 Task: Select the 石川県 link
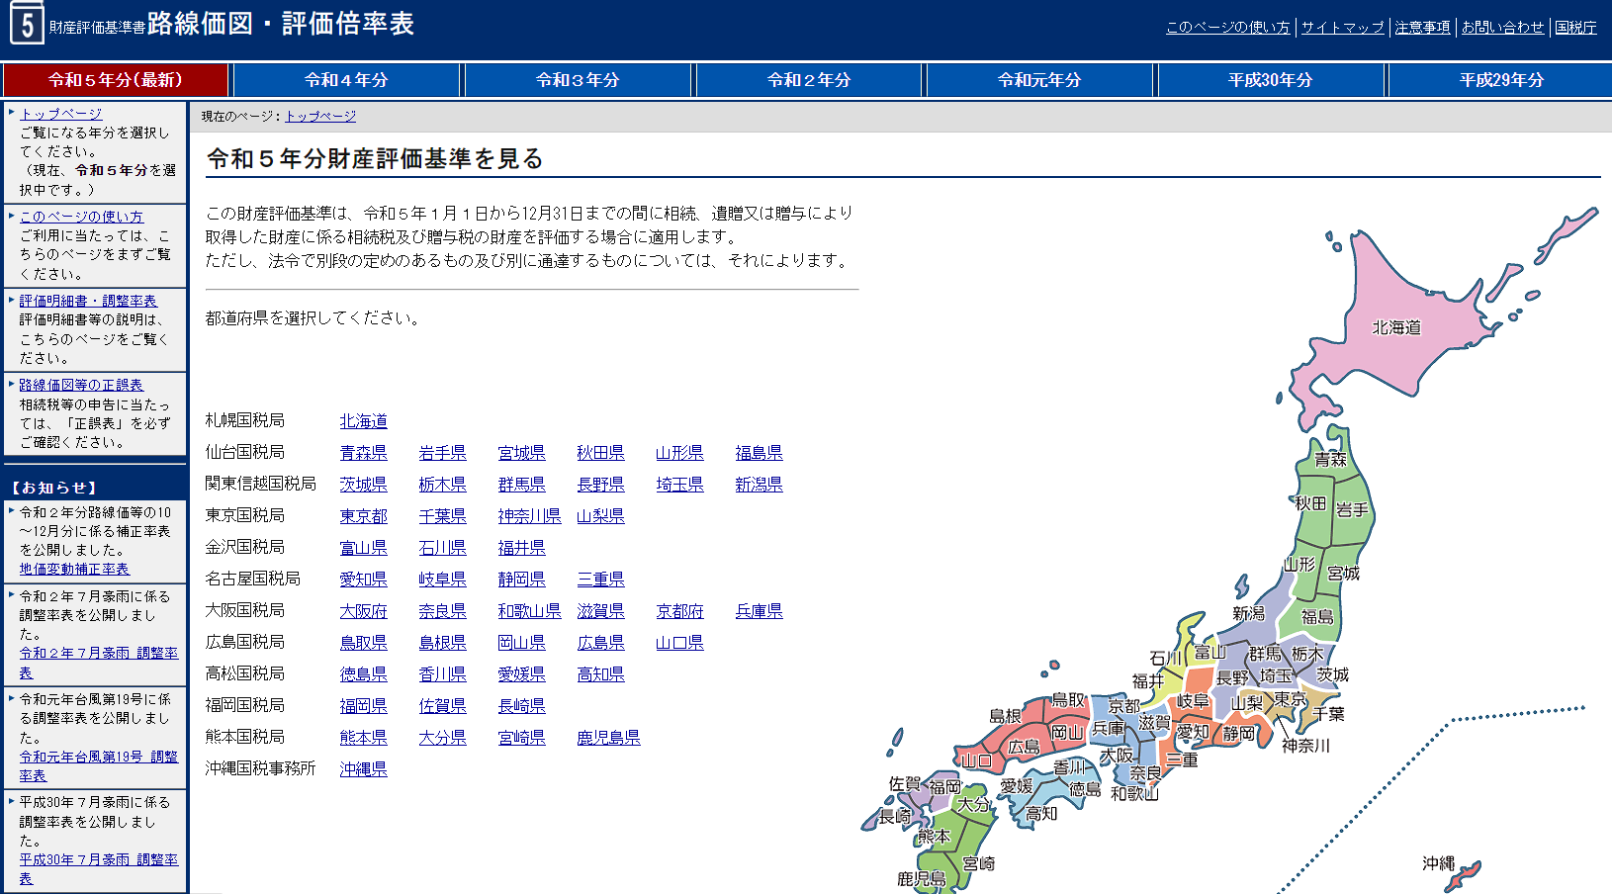pyautogui.click(x=443, y=548)
